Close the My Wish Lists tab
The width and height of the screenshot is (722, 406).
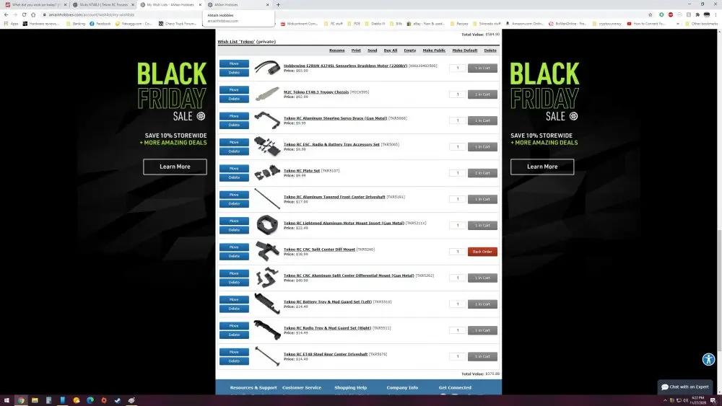200,4
